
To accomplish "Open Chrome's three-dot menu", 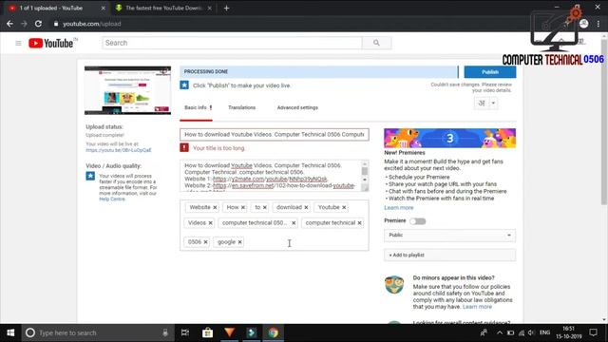I will click(598, 24).
